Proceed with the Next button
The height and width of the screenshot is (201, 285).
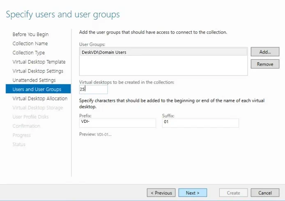(x=193, y=193)
